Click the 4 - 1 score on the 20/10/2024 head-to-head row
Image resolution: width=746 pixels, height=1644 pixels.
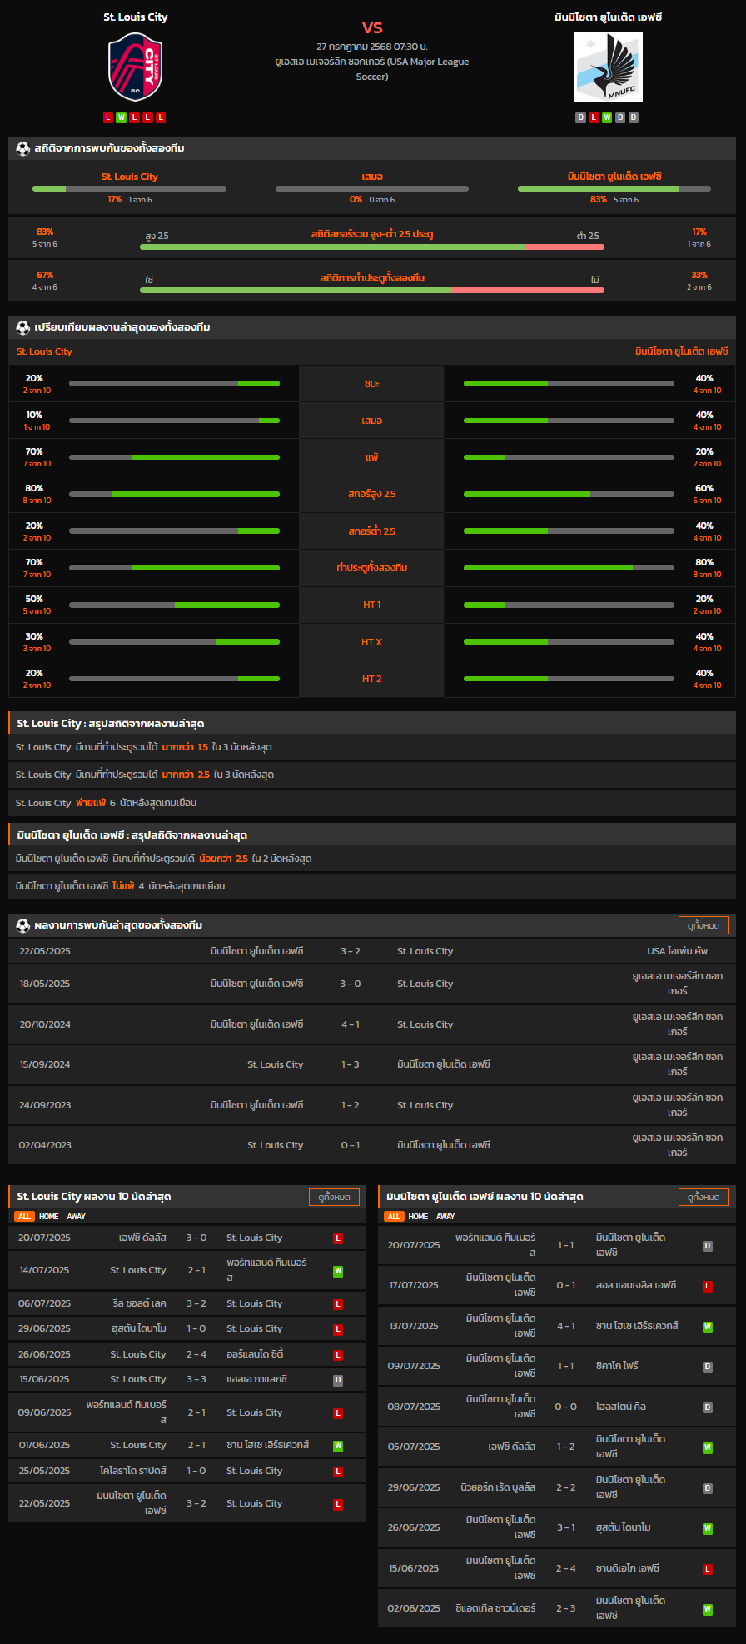tap(351, 1024)
